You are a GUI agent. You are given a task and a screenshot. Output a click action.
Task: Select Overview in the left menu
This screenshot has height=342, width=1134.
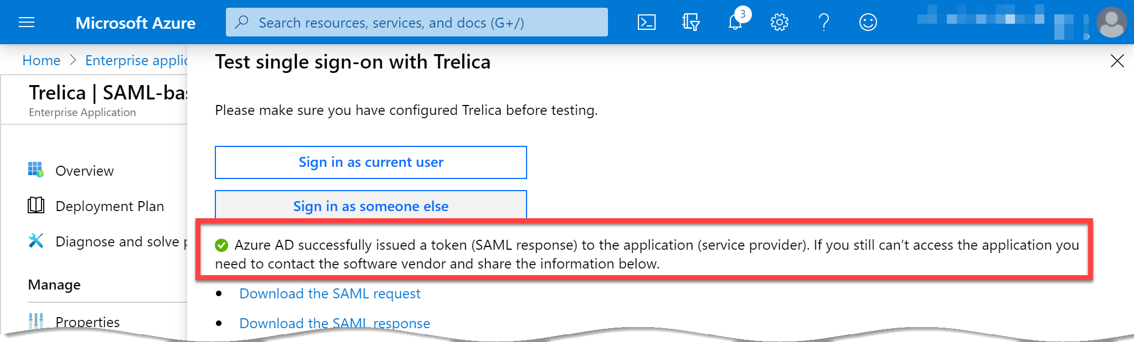click(85, 171)
